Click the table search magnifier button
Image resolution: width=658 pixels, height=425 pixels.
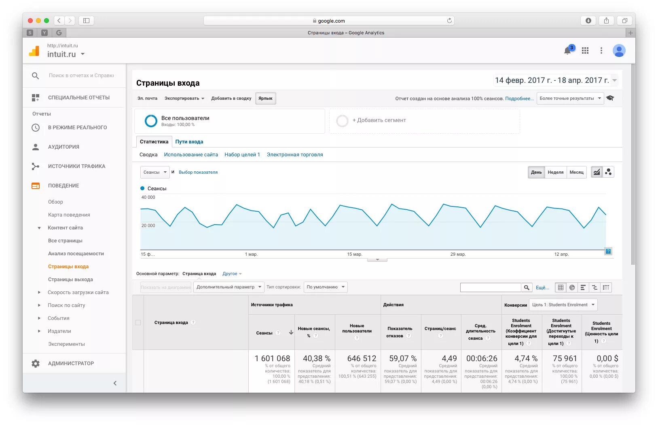(527, 288)
